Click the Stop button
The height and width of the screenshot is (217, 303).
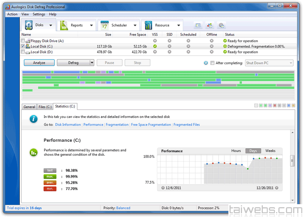137,63
